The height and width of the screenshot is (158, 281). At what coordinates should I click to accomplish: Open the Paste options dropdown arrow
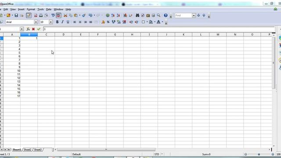(x=80, y=15)
